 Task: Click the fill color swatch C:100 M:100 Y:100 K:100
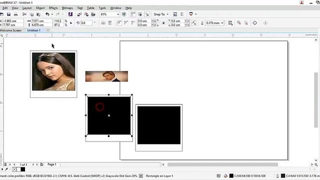point(231,175)
